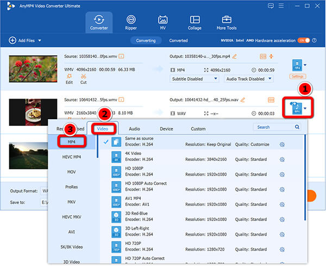This screenshot has width=326, height=266.
Task: Open the Ripper module
Action: 131,23
